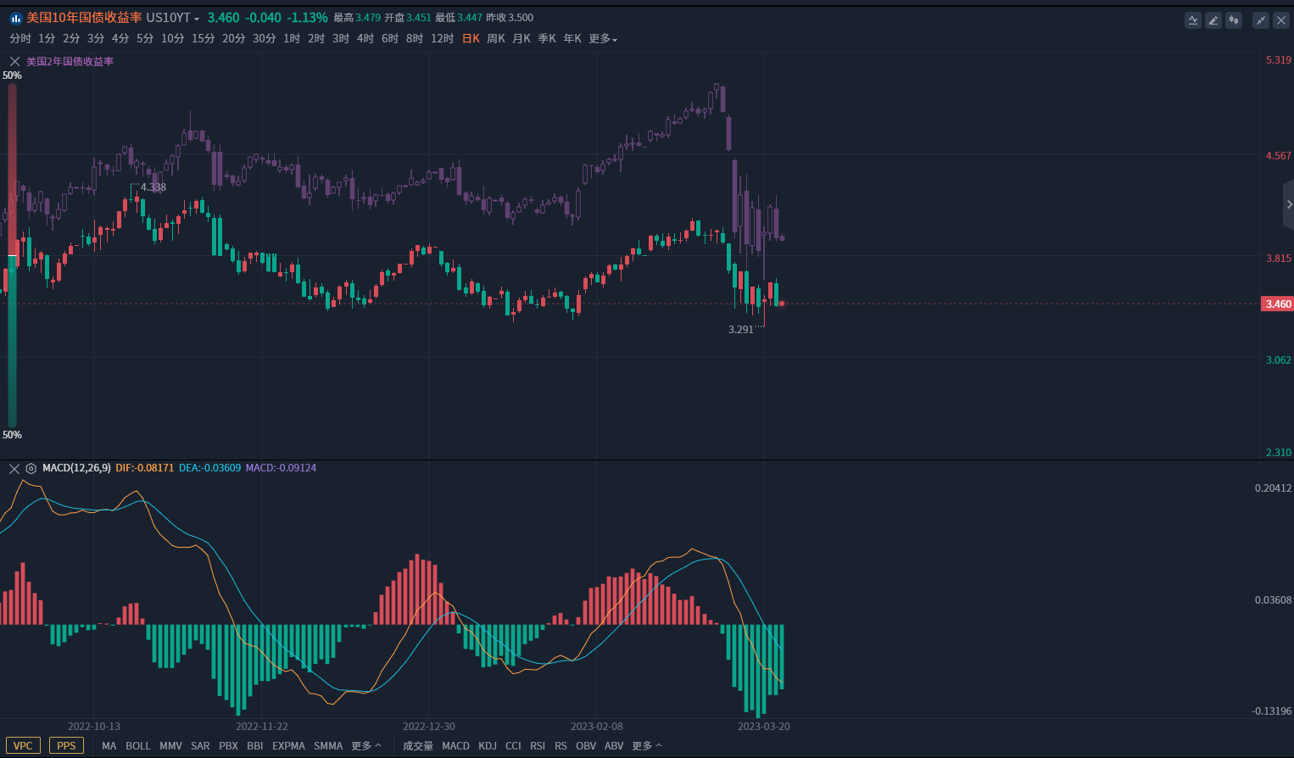Viewport: 1294px width, 758px height.
Task: Enable the SMMA overlay indicator
Action: coord(328,746)
